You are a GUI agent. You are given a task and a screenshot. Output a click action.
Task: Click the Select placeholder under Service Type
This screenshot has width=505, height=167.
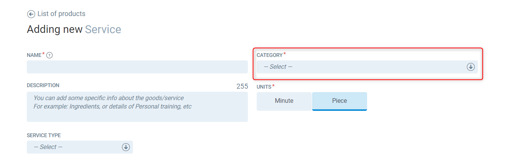click(x=48, y=147)
